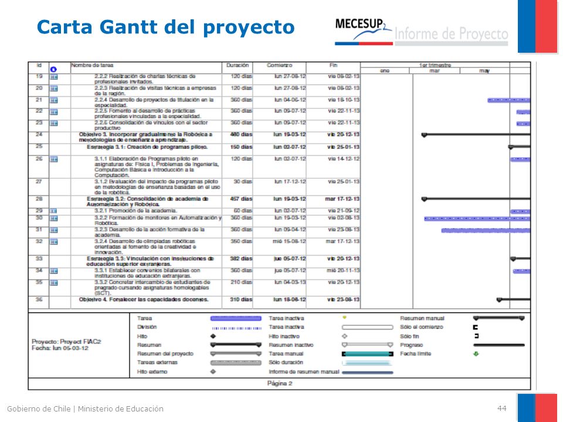Click the teal Tarea manual legend bar
The width and height of the screenshot is (563, 422).
(367, 354)
